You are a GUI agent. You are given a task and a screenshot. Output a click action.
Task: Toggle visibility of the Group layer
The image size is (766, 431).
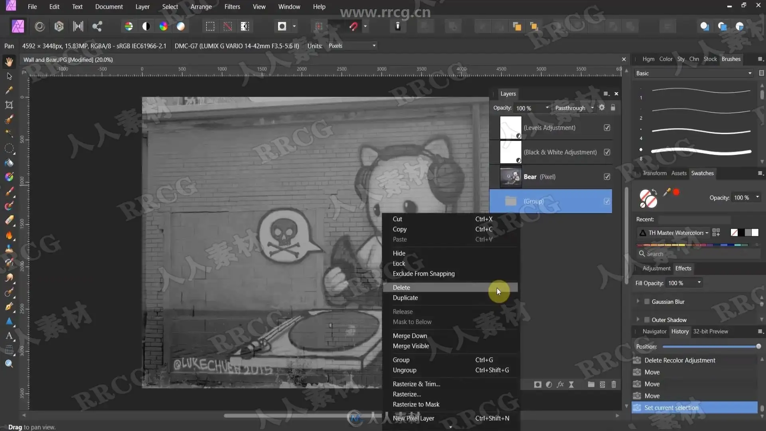point(607,201)
